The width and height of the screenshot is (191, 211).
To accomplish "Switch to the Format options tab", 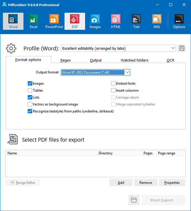I will pos(28,60).
